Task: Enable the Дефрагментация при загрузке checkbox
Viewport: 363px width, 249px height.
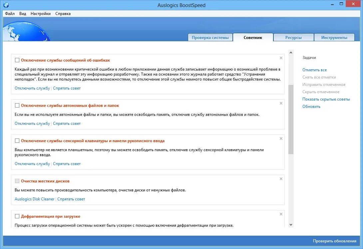Action: tap(17, 216)
